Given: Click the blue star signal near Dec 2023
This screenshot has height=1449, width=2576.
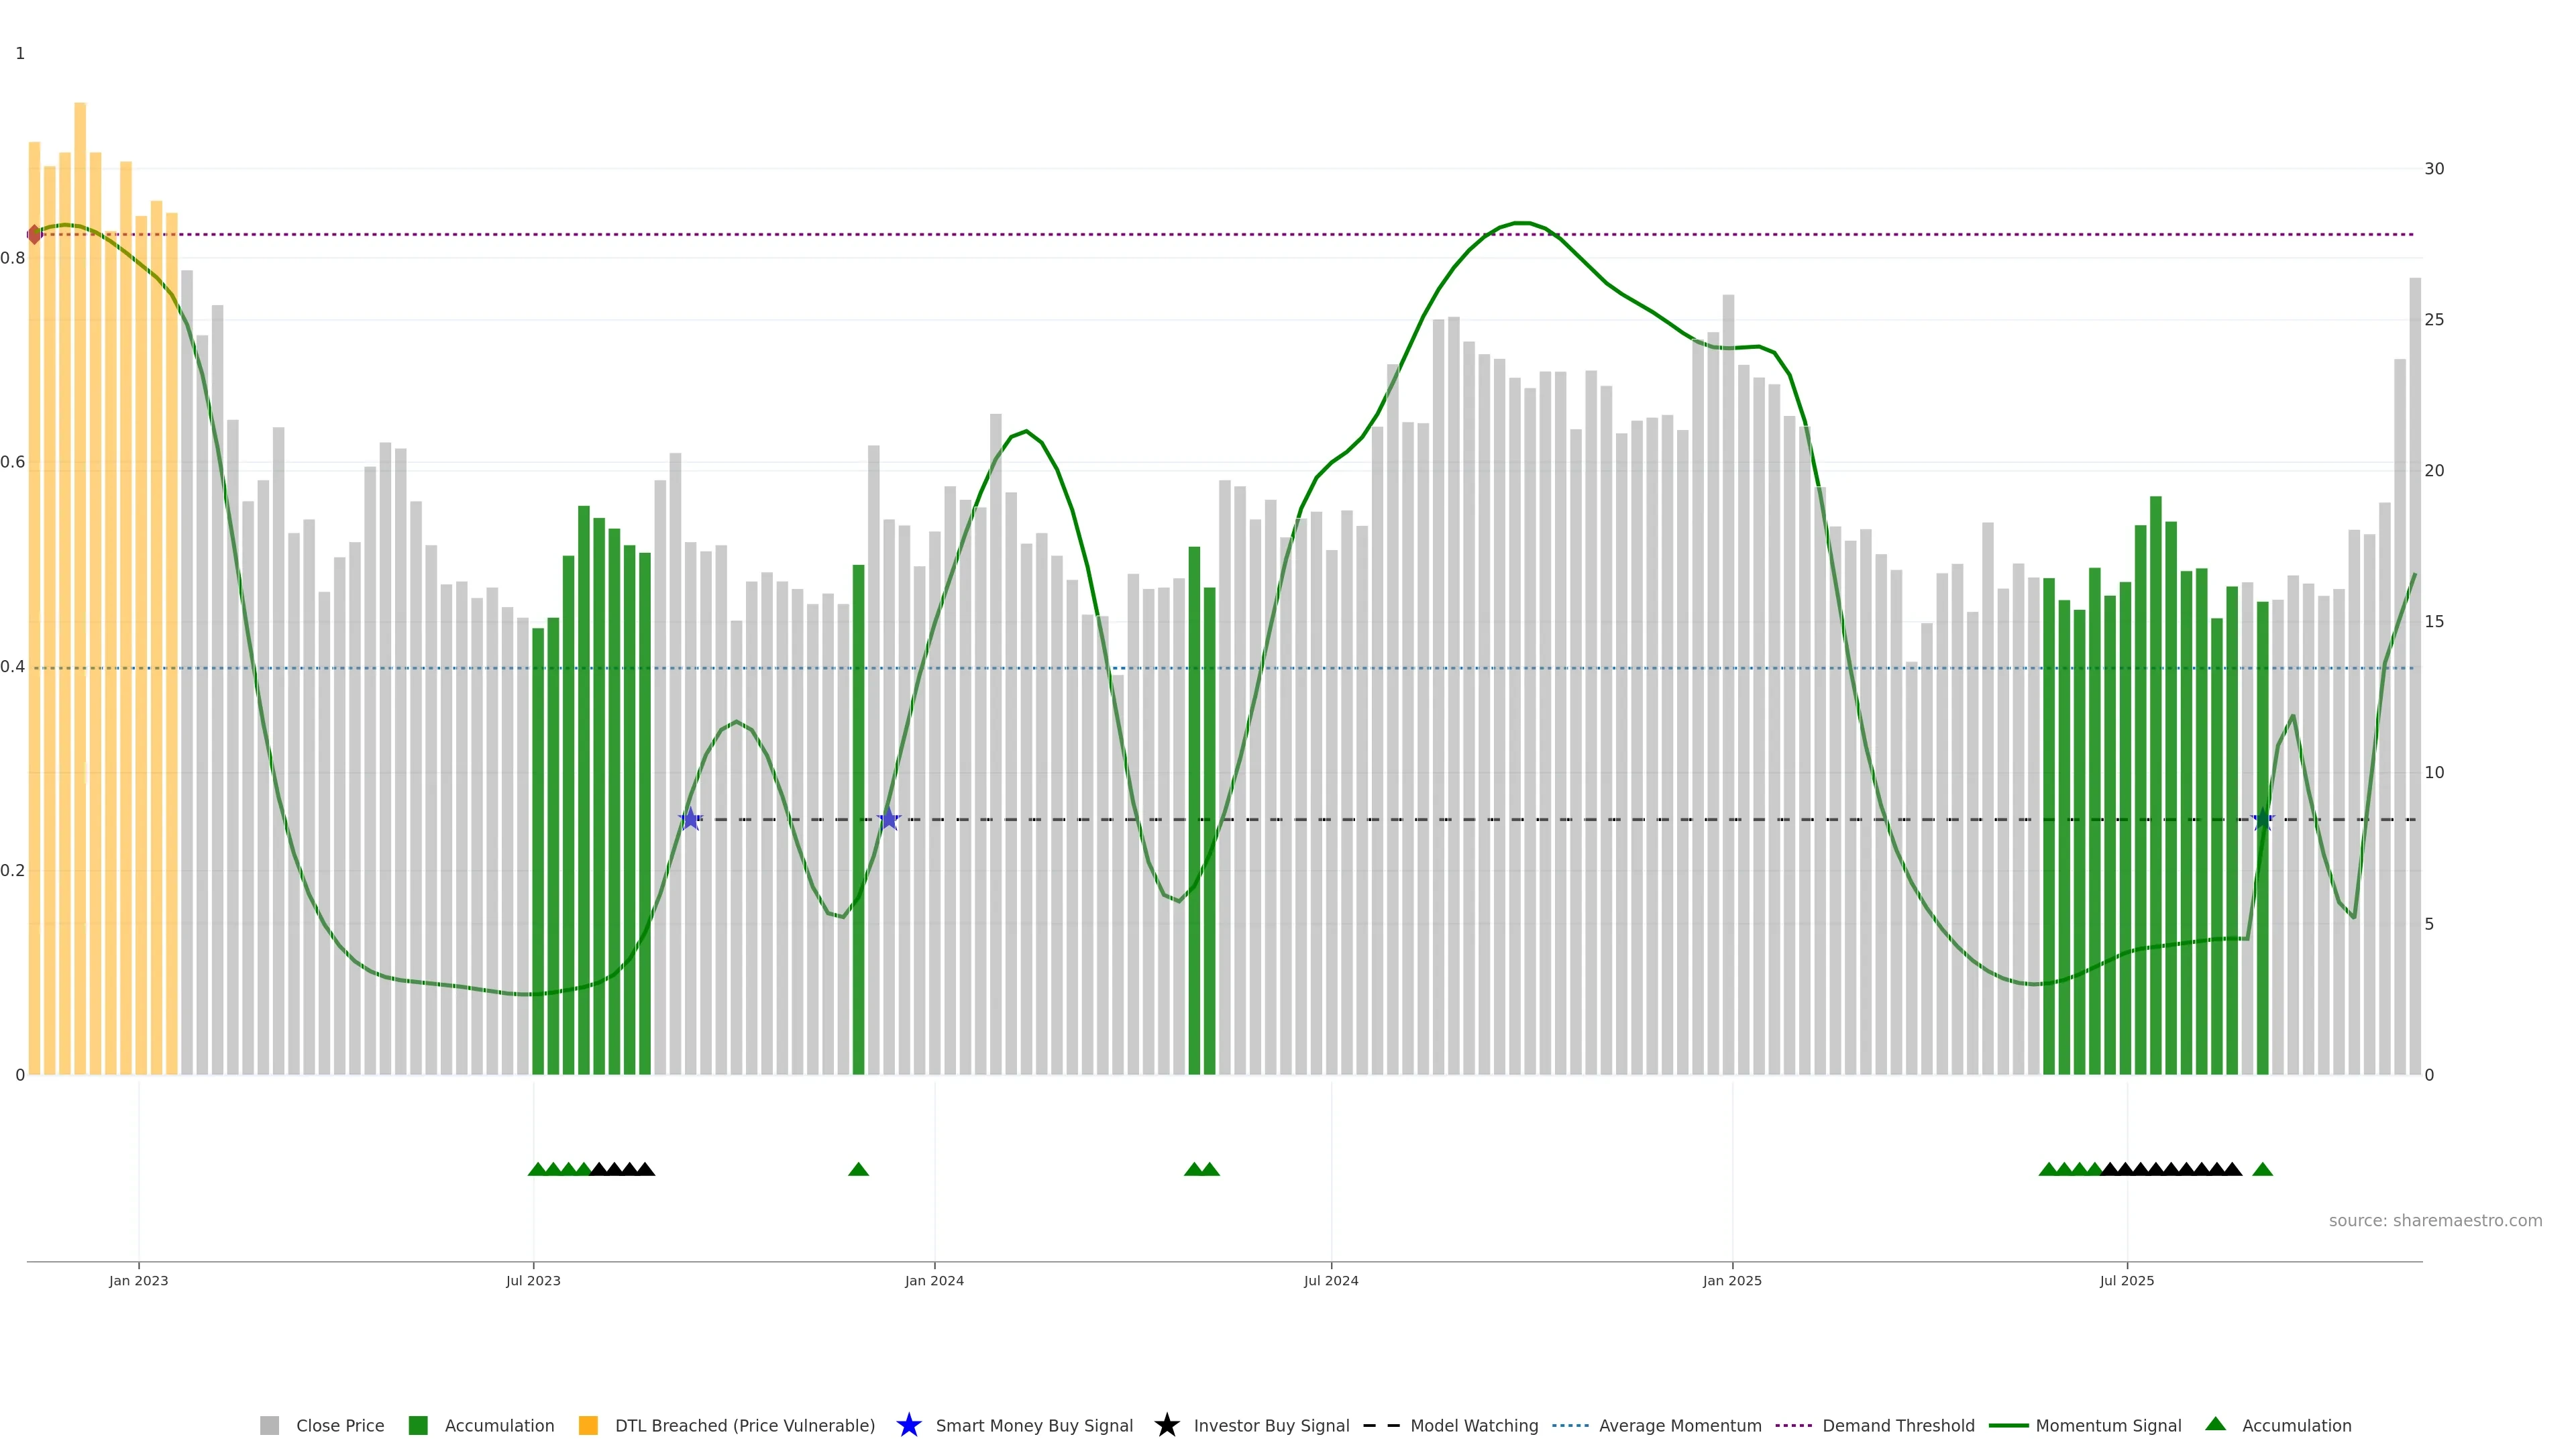Looking at the screenshot, I should click(x=888, y=819).
